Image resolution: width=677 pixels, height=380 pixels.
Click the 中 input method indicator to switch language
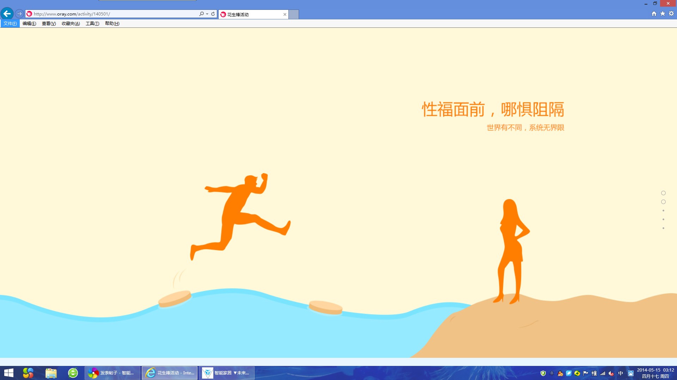[x=621, y=373]
